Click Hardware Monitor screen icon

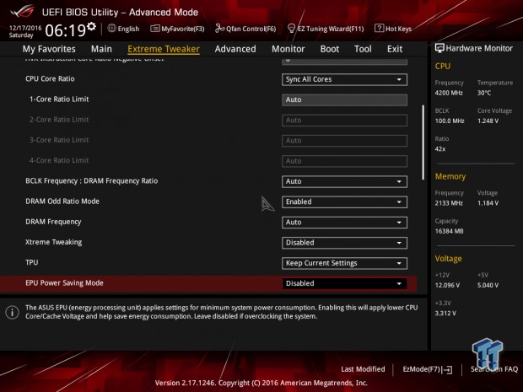439,48
